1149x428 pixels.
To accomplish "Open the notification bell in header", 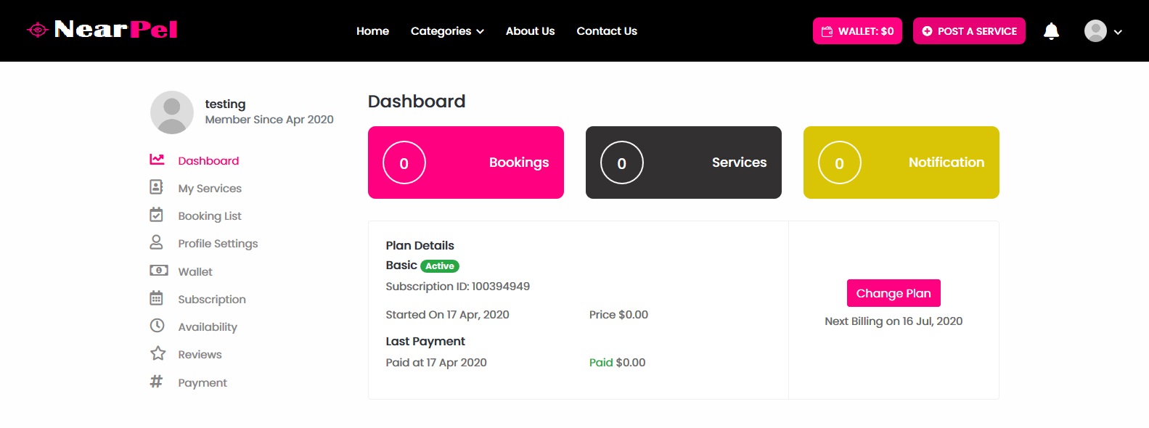I will pyautogui.click(x=1051, y=31).
